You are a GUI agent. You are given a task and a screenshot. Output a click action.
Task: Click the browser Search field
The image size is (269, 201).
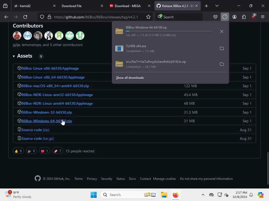point(179,17)
